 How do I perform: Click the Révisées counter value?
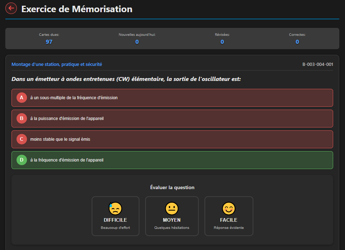coord(222,42)
